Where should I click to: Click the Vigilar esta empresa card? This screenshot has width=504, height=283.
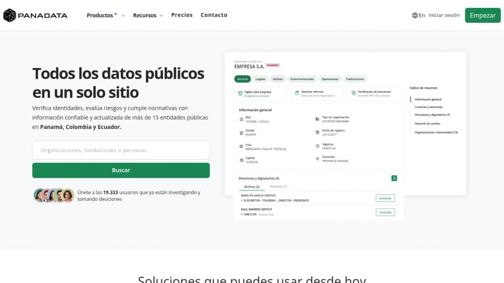[x=260, y=94]
